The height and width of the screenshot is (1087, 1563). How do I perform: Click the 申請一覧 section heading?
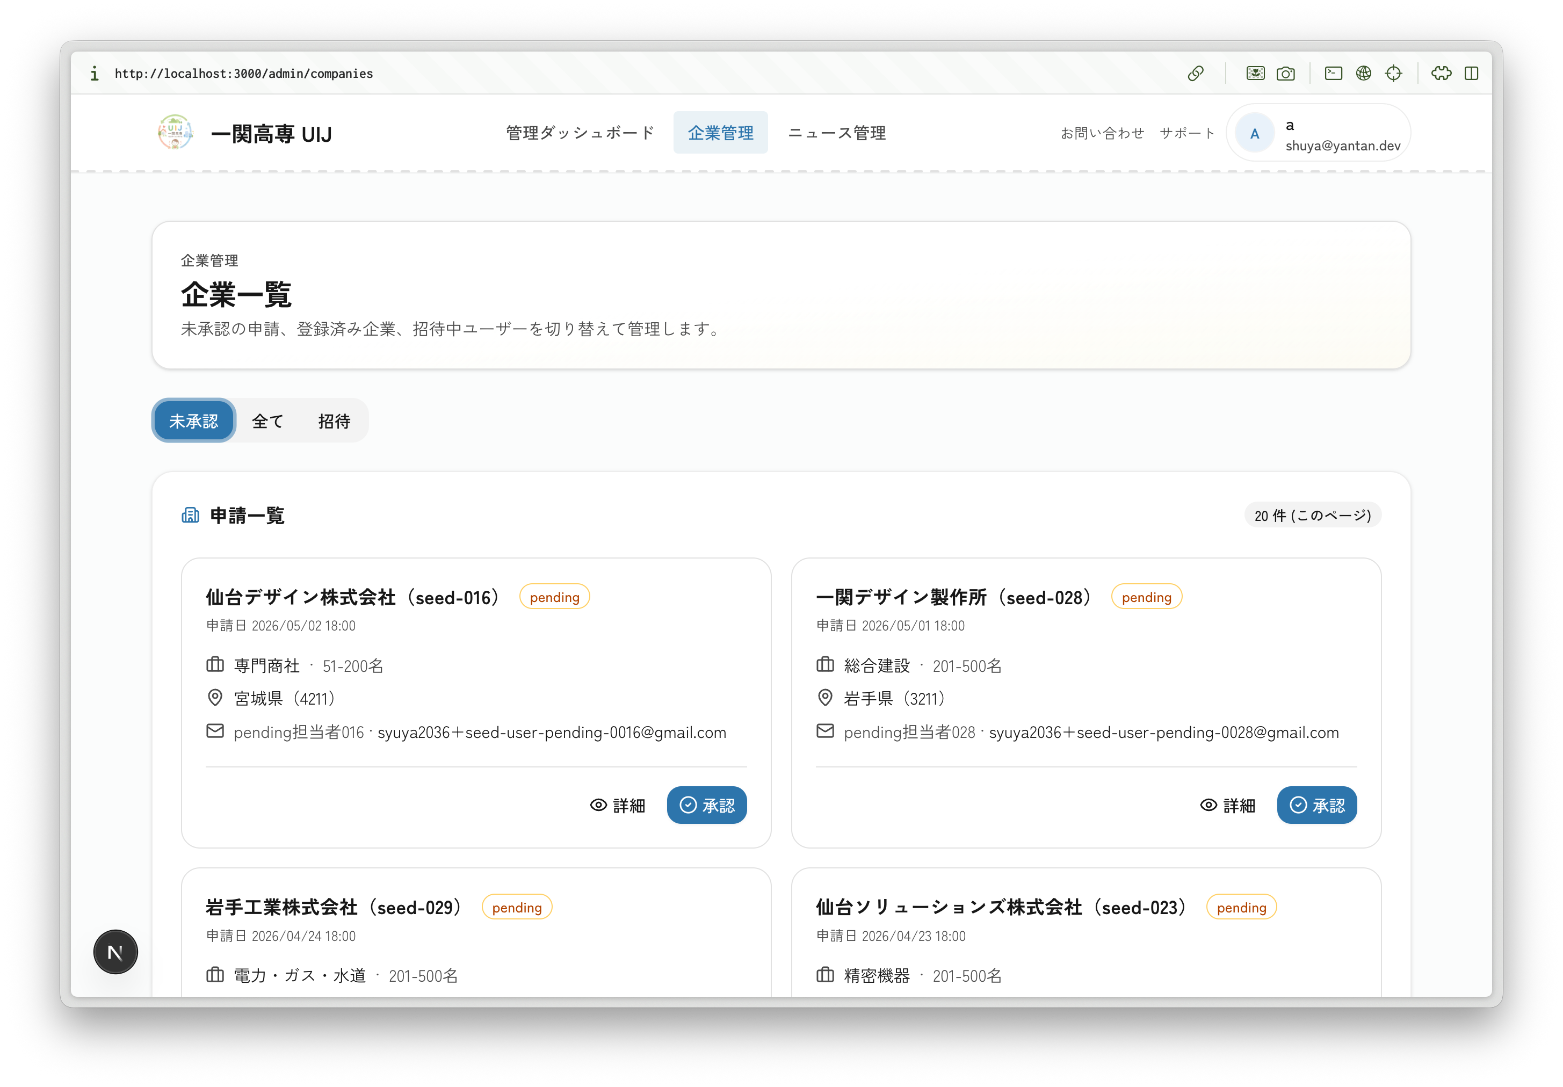coord(247,515)
